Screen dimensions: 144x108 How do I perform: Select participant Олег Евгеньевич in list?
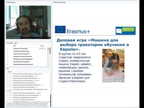tap(20, 49)
